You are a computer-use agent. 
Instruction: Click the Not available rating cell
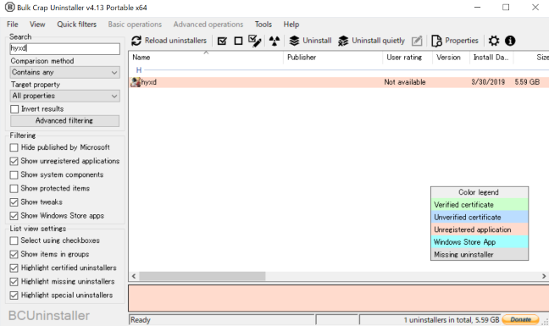click(405, 82)
